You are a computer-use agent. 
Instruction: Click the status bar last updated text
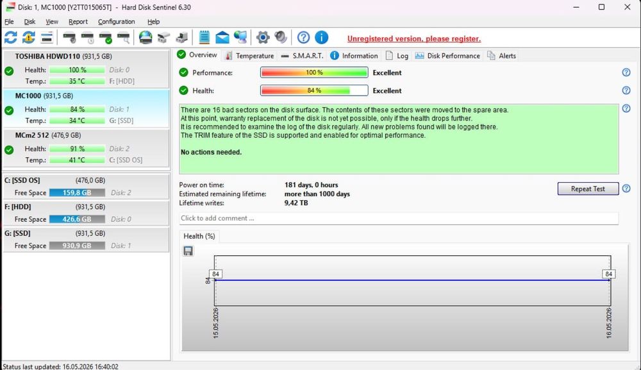pyautogui.click(x=60, y=367)
